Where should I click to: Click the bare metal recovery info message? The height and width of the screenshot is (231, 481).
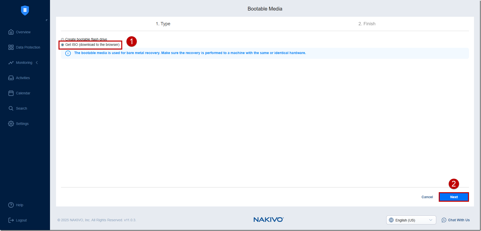[190, 53]
